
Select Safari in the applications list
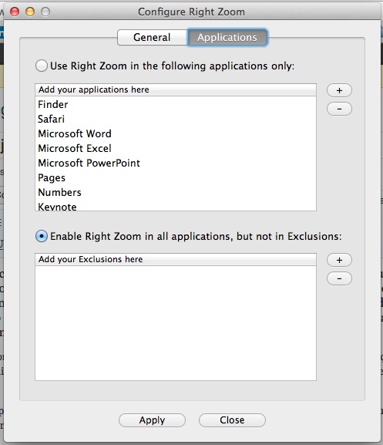(176, 119)
